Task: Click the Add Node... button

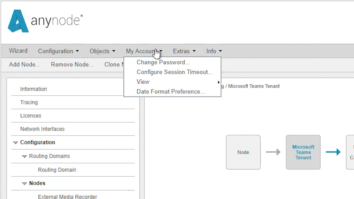Action: pyautogui.click(x=25, y=64)
